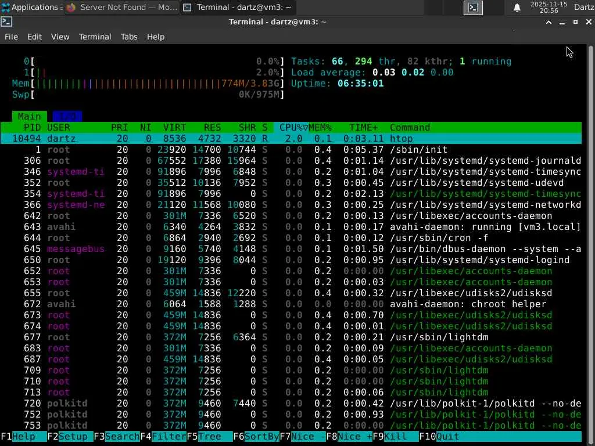
Task: Sort by the USER column header
Action: pyautogui.click(x=59, y=127)
